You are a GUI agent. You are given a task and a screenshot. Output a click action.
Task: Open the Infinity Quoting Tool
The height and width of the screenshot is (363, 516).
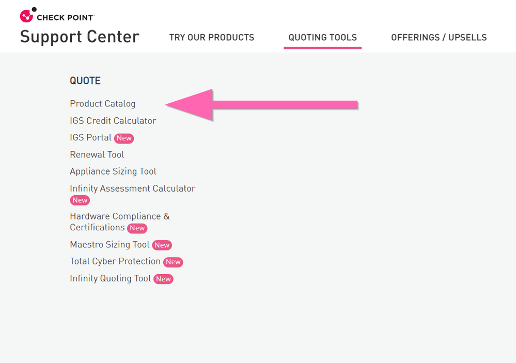pyautogui.click(x=111, y=278)
